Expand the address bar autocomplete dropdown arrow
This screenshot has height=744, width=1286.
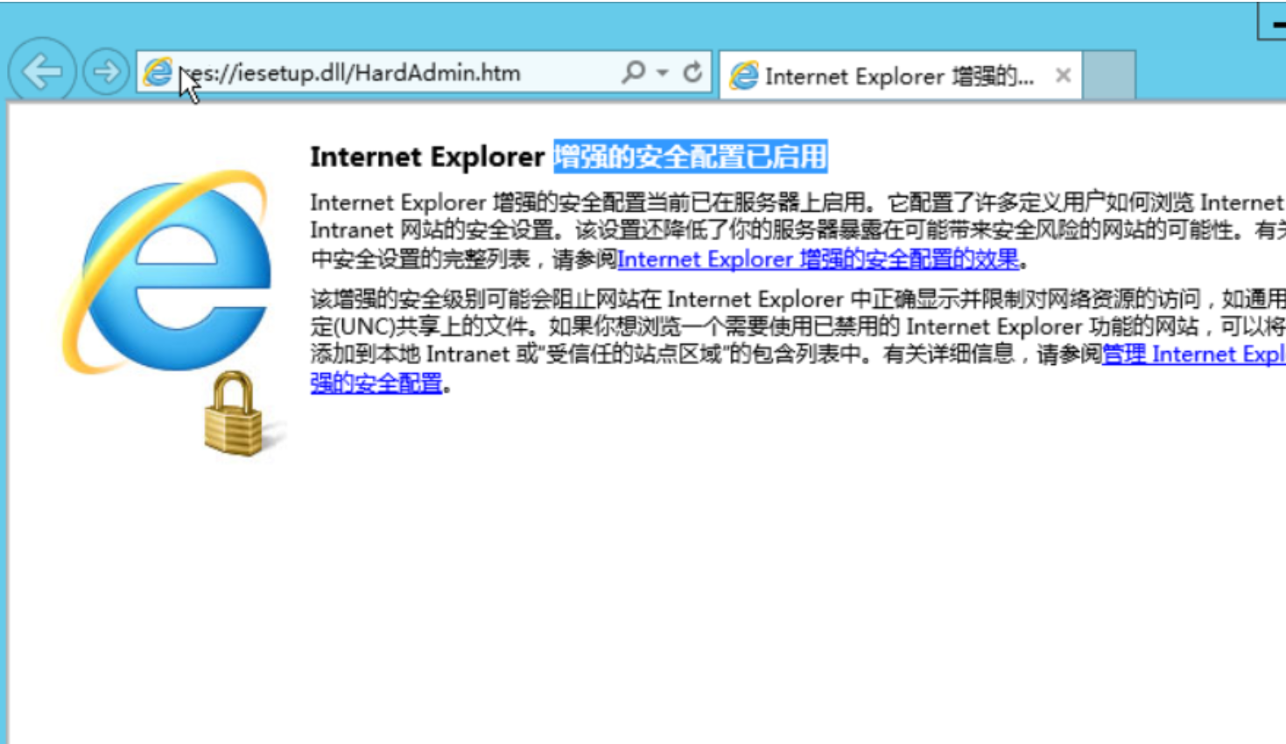(x=663, y=73)
